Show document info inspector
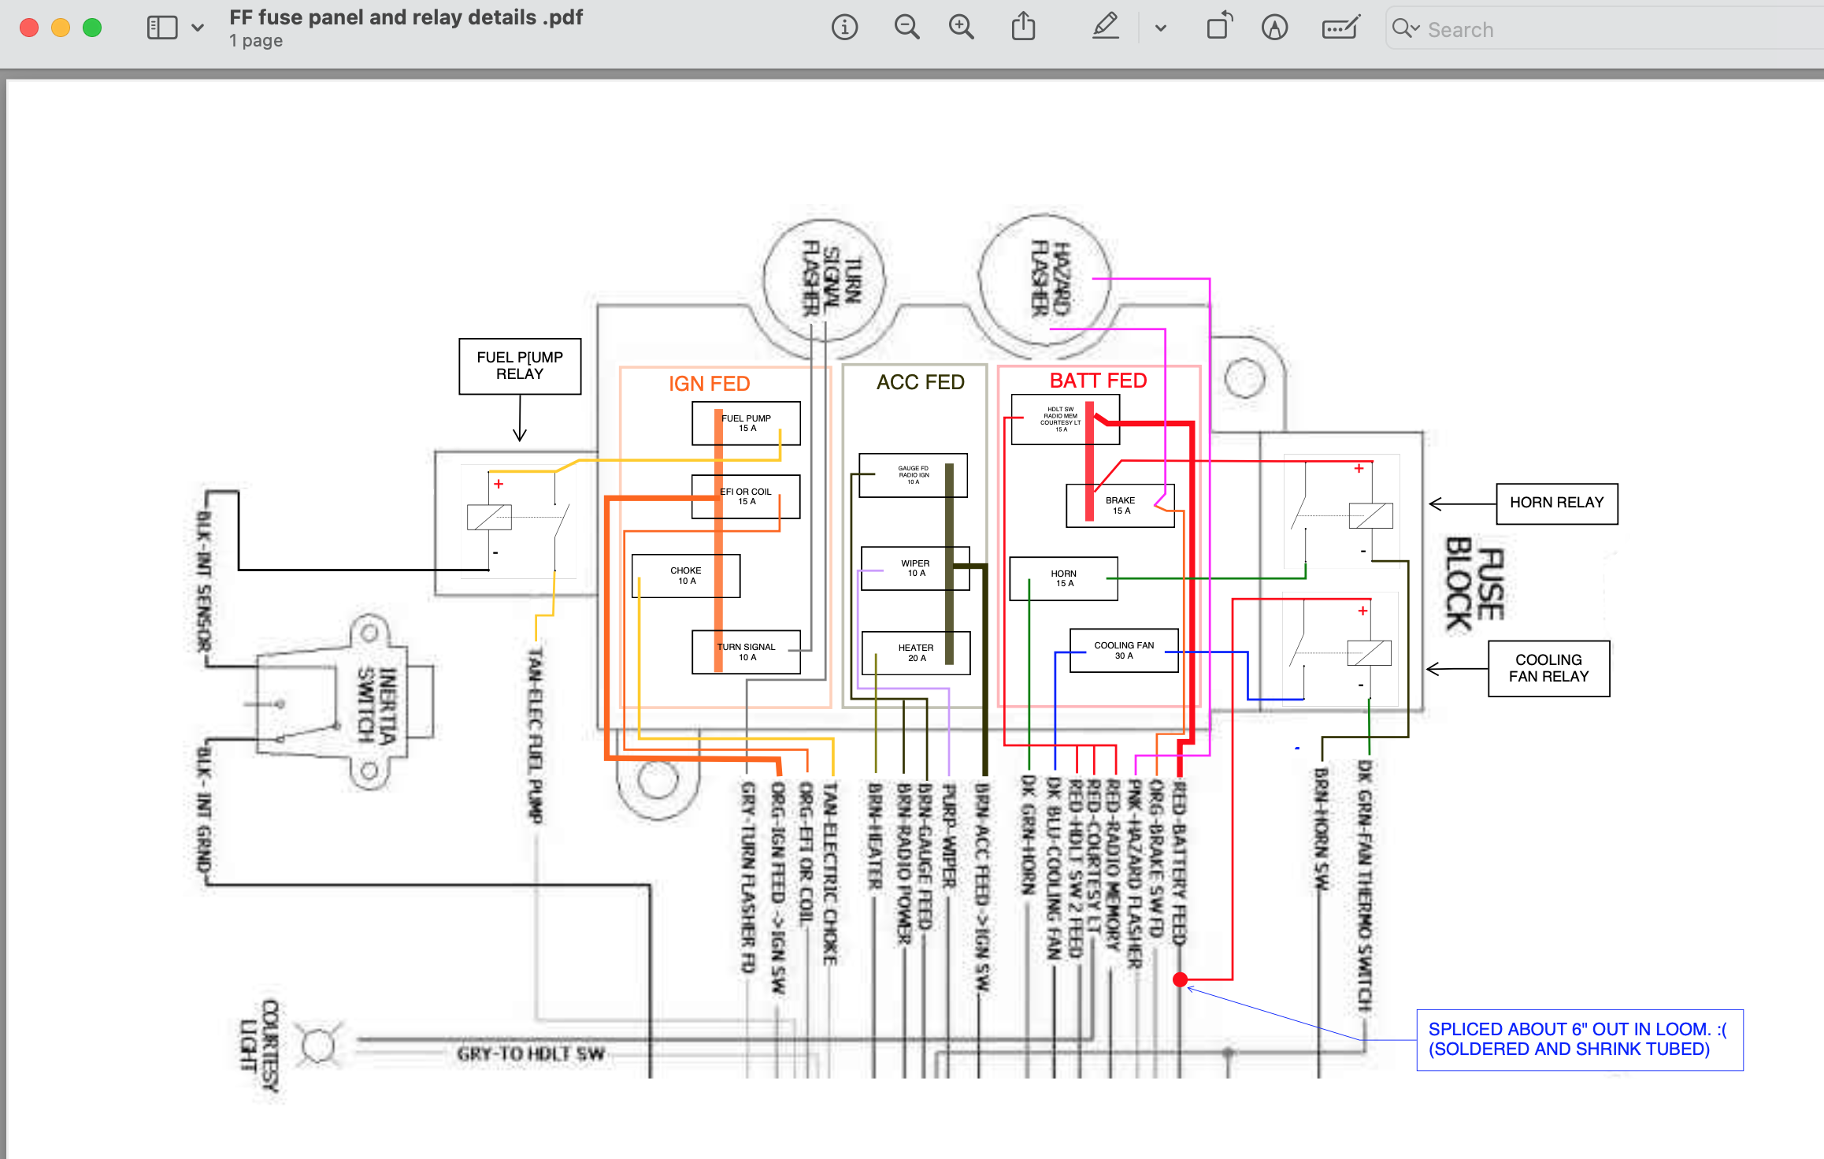The height and width of the screenshot is (1159, 1824). tap(844, 28)
